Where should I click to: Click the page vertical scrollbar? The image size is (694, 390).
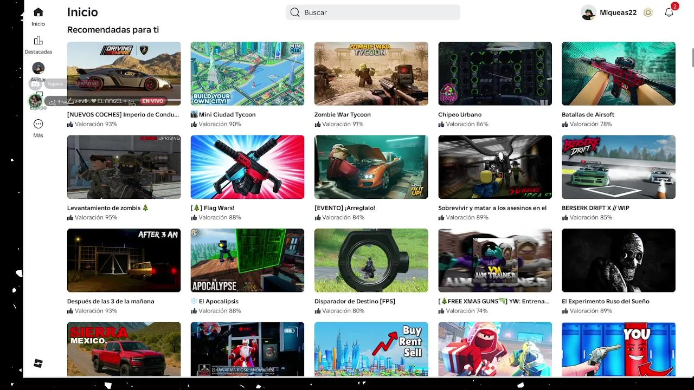pos(692,57)
